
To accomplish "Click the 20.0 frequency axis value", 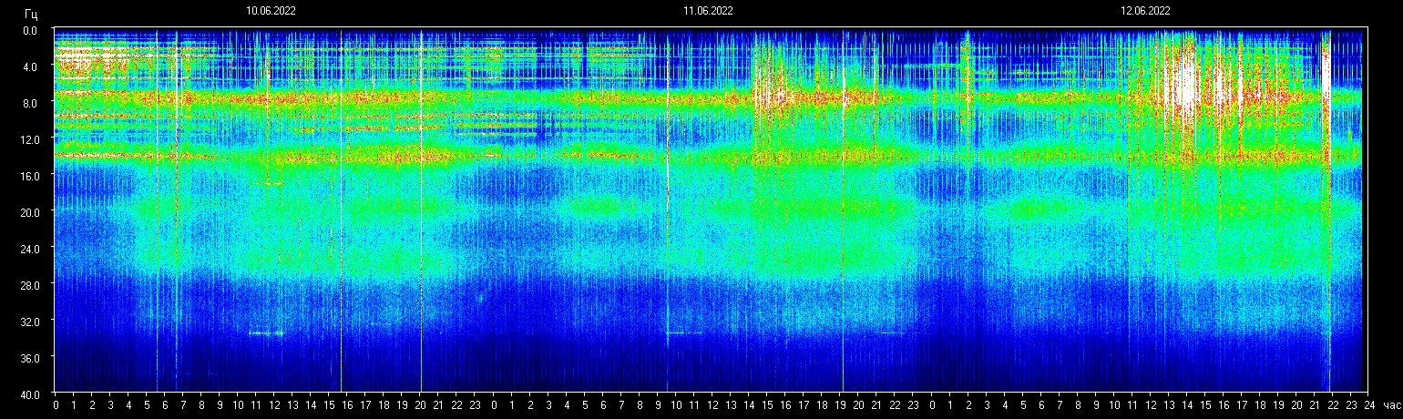I will tap(28, 212).
